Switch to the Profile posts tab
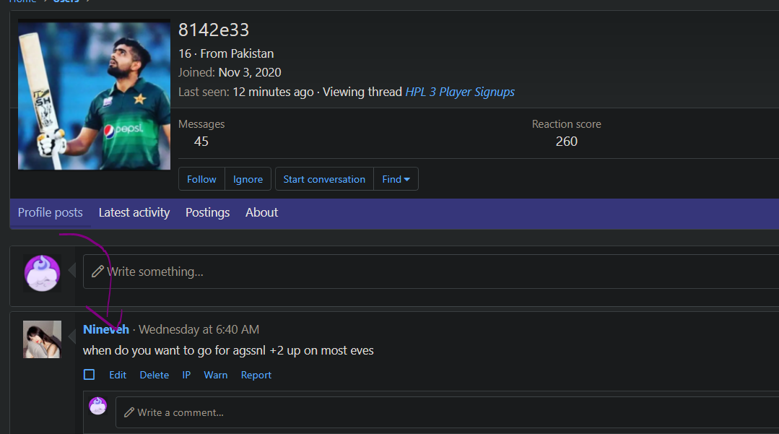The height and width of the screenshot is (434, 779). (x=51, y=213)
